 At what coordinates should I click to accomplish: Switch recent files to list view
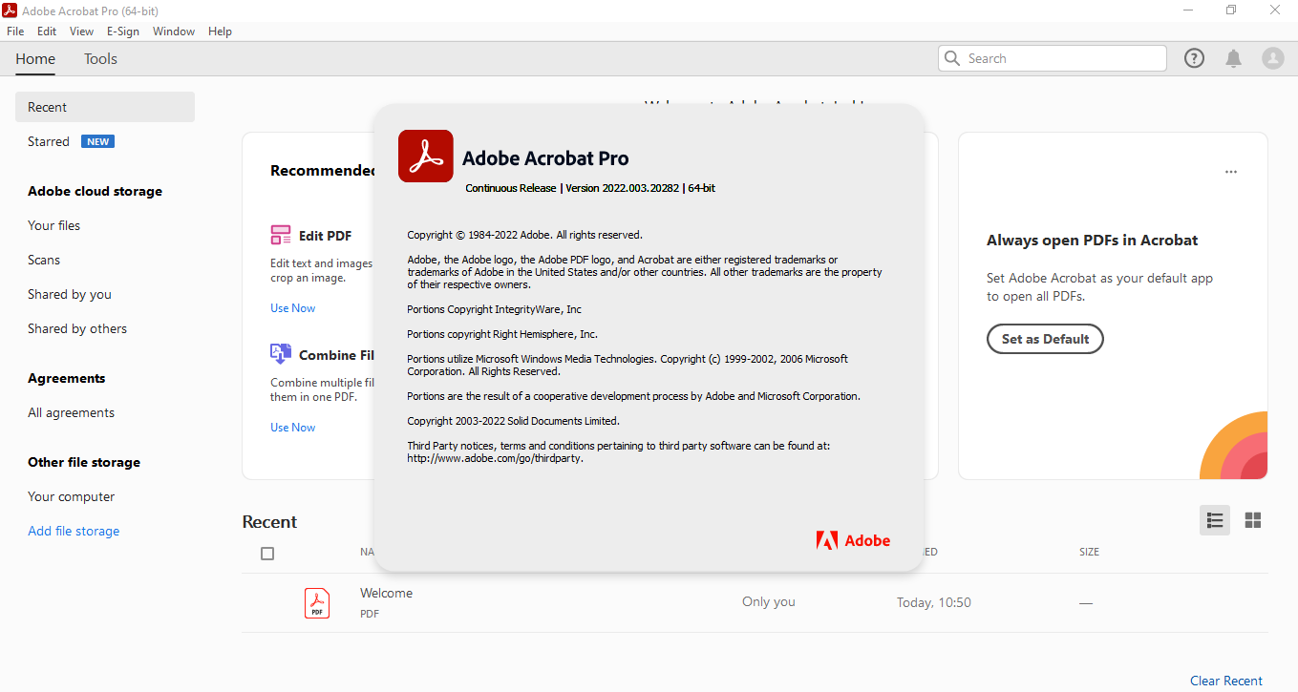[1215, 520]
